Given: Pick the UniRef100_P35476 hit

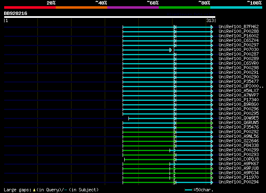Looking at the screenshot, I should 239,127.
